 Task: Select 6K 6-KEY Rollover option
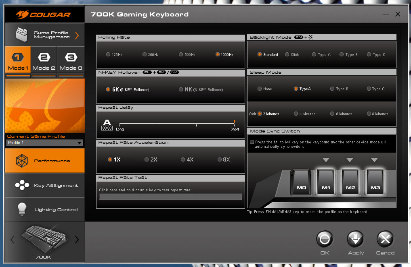point(108,89)
